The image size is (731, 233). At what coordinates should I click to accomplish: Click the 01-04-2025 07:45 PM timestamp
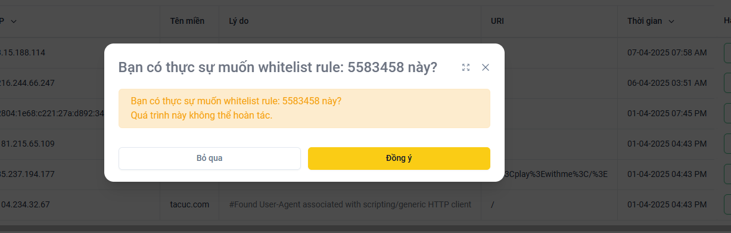click(667, 113)
